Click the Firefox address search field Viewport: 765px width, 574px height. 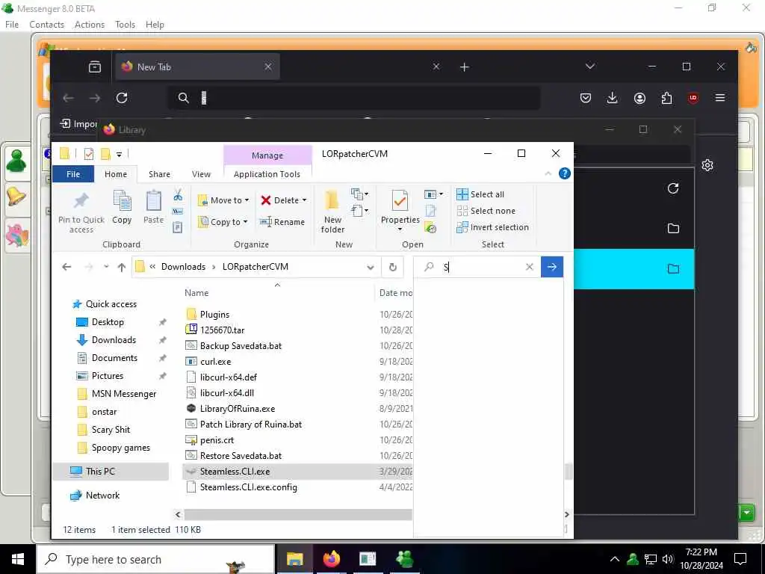[x=354, y=98]
